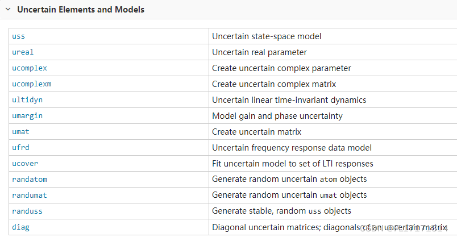Click the 'Uncertain state-space model' description

(267, 36)
